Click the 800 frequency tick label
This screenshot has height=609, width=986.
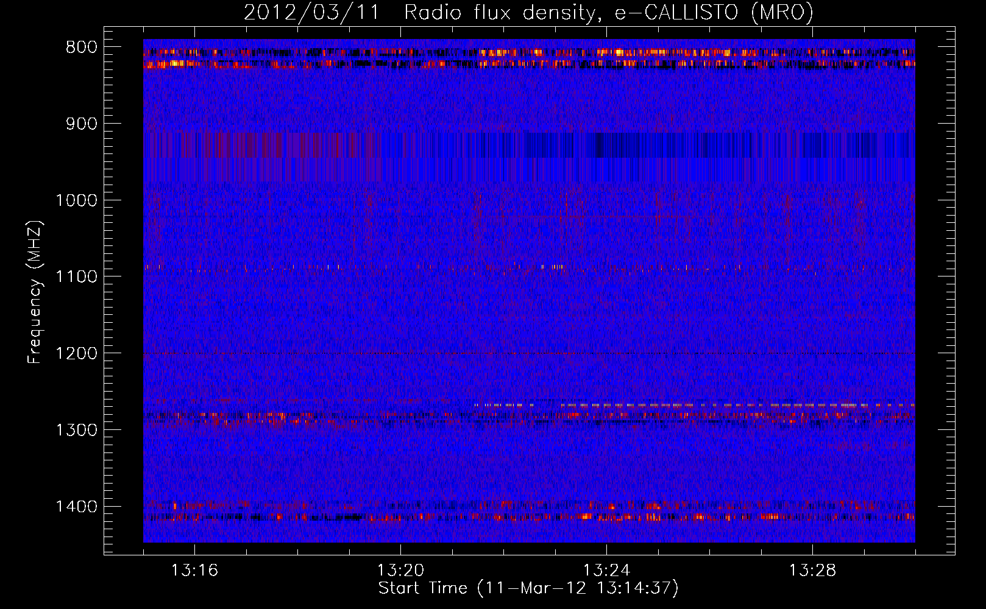pos(82,48)
